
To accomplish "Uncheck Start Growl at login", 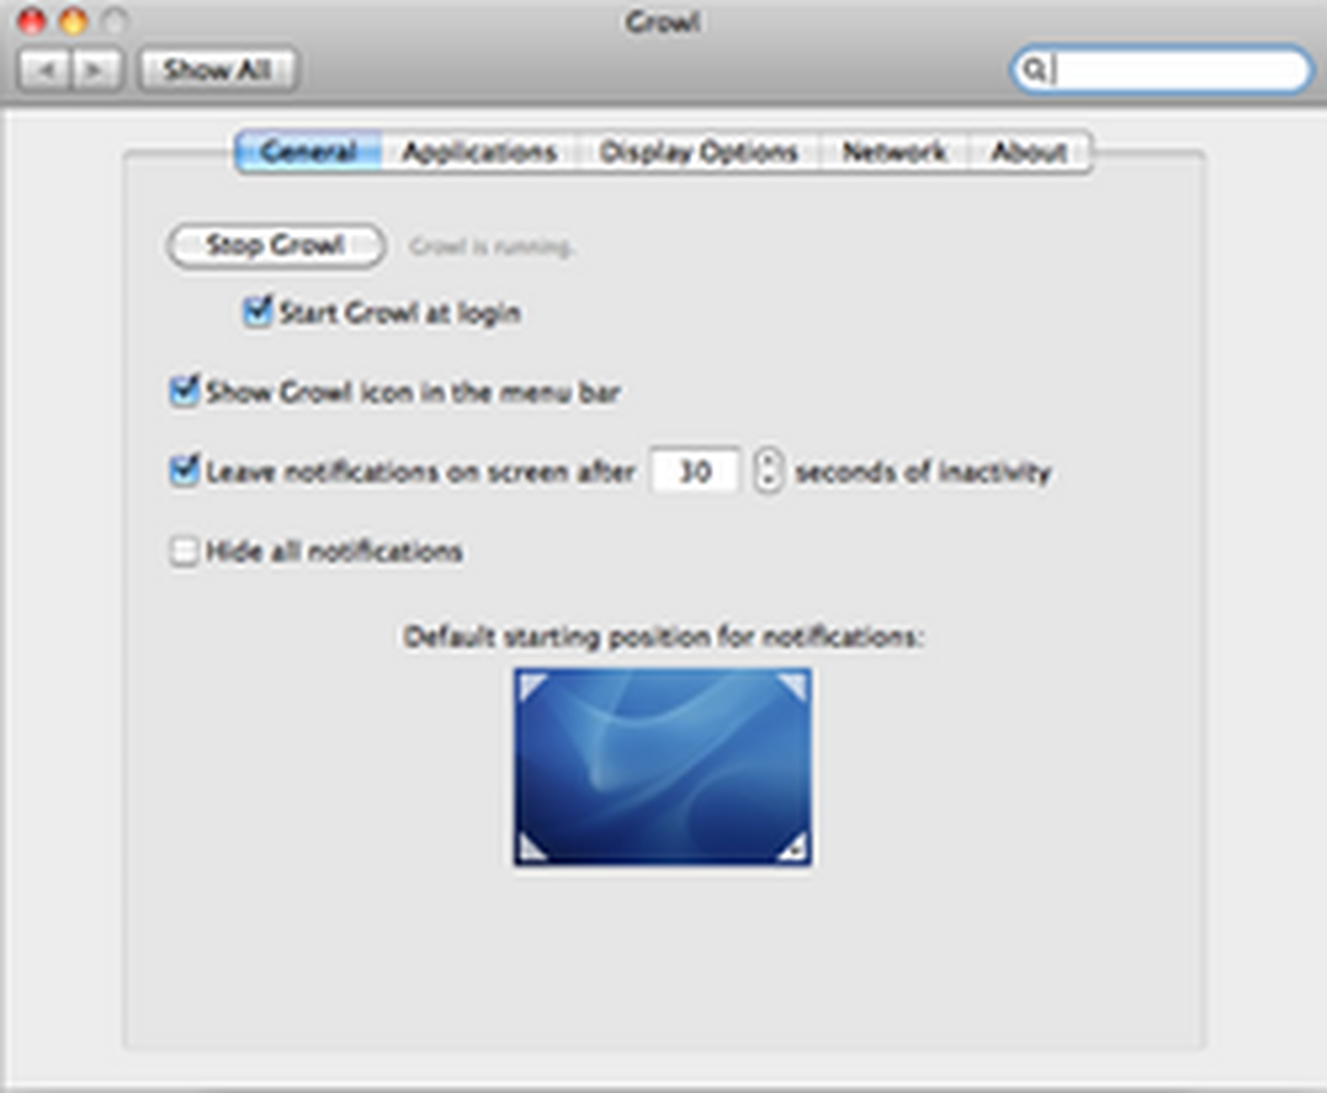I will coord(257,311).
